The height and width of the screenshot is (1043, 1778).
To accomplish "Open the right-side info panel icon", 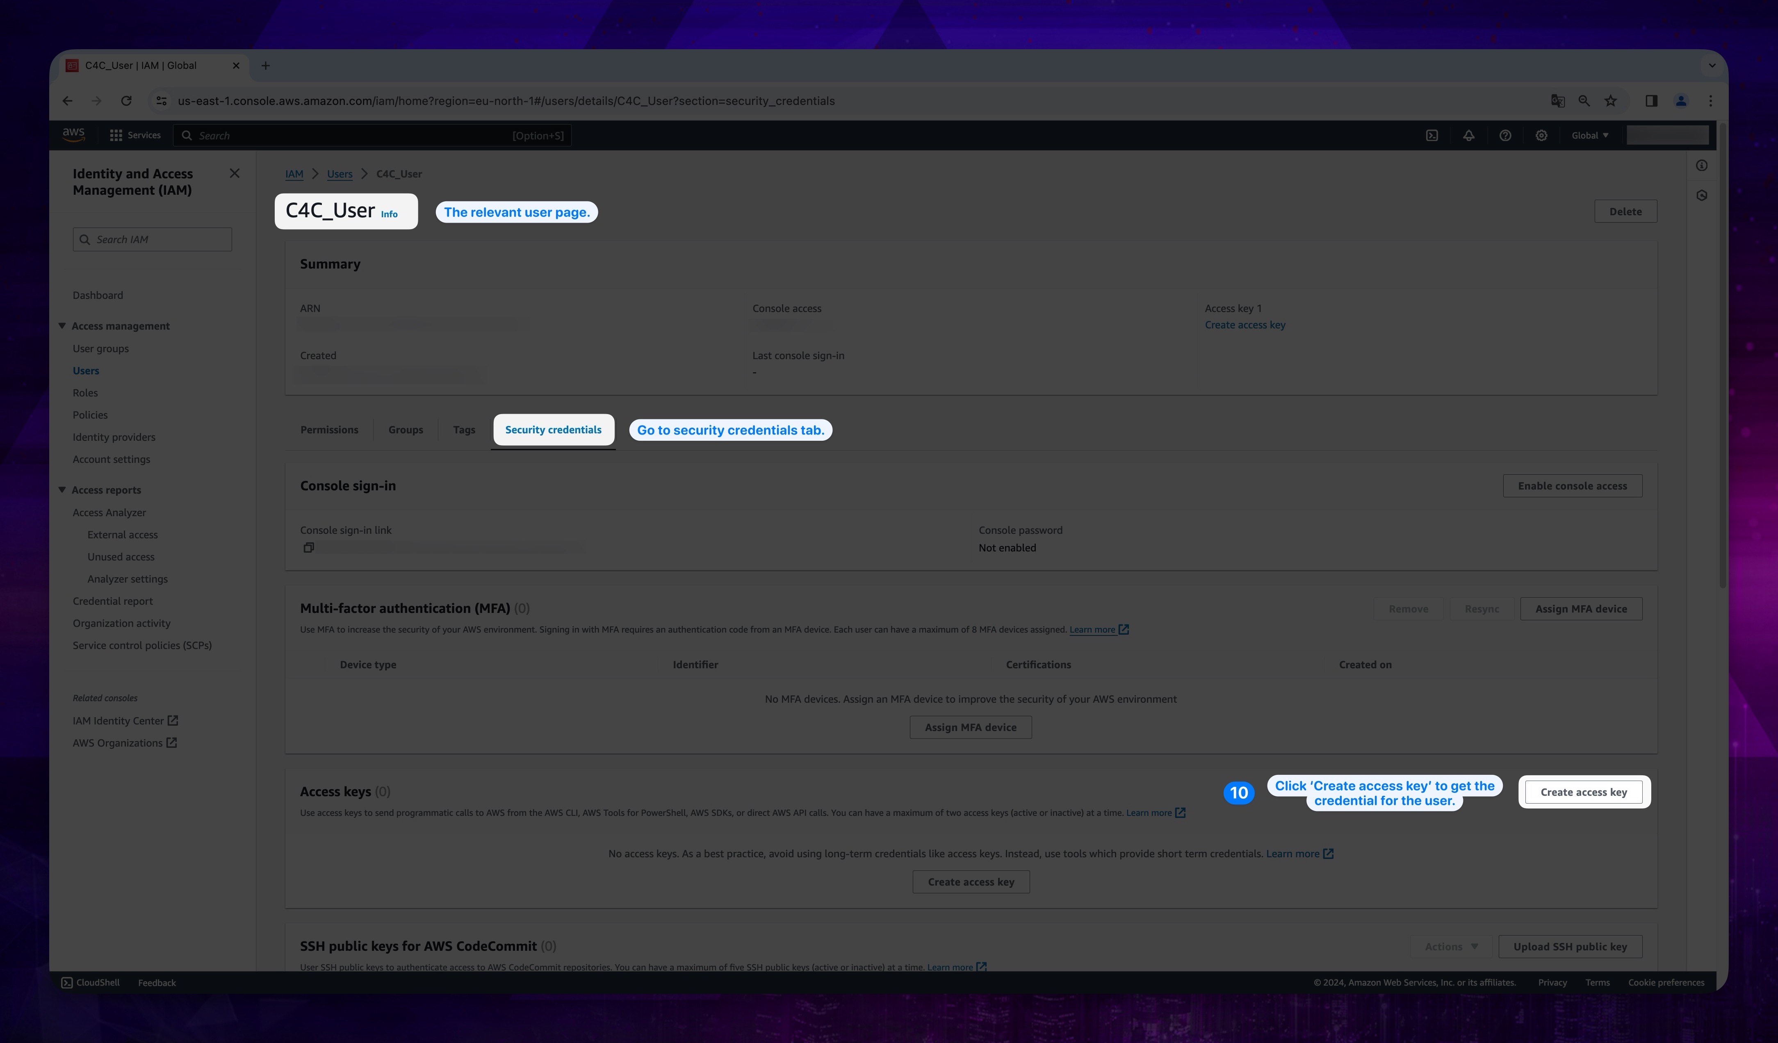I will 1702,166.
